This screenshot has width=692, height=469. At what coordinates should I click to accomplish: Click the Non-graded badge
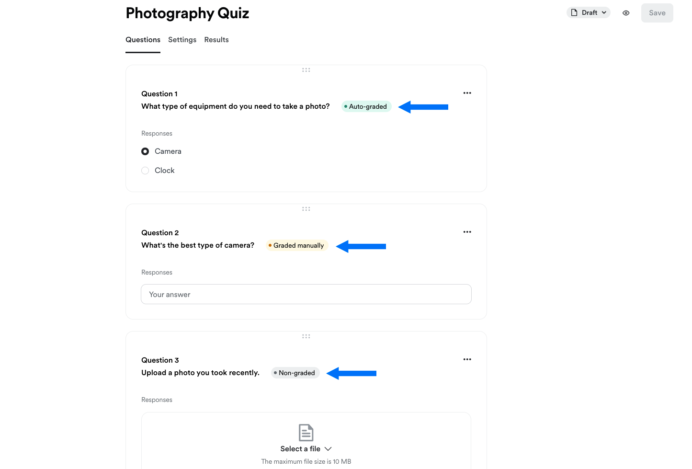coord(295,373)
